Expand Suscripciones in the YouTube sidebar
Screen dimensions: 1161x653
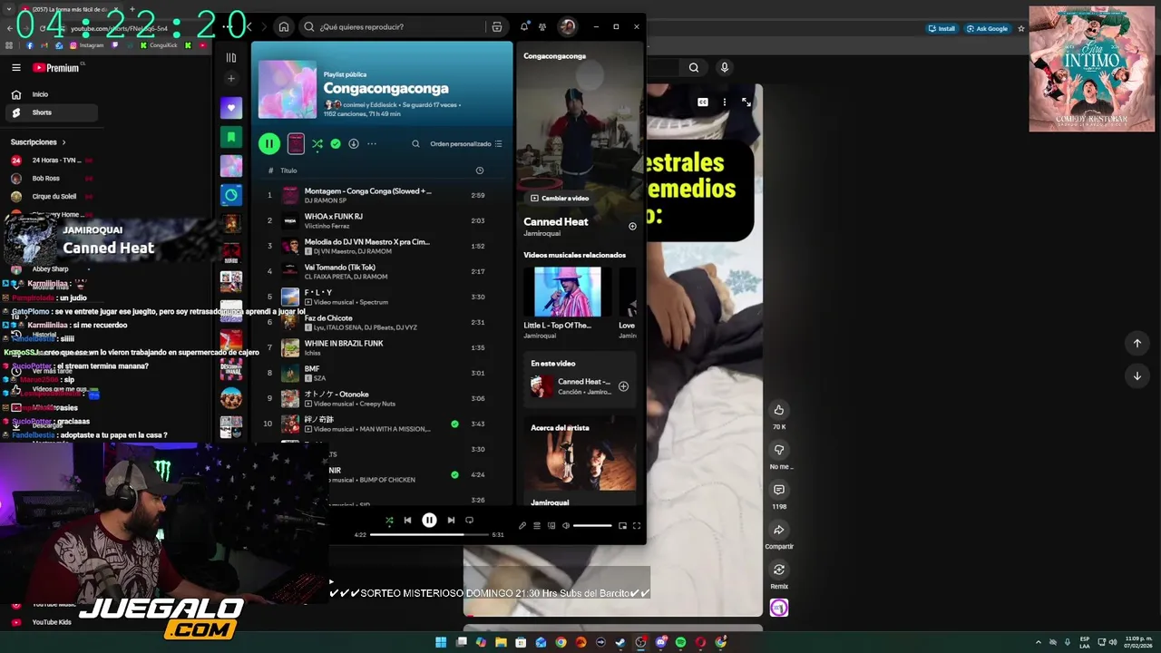tap(38, 142)
